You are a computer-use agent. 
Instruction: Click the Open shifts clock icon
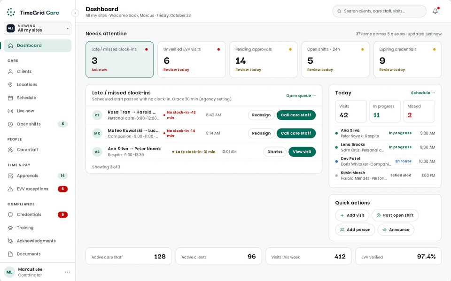[x=10, y=124]
